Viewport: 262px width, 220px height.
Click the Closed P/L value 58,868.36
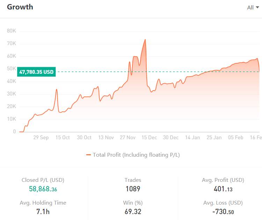(x=43, y=189)
